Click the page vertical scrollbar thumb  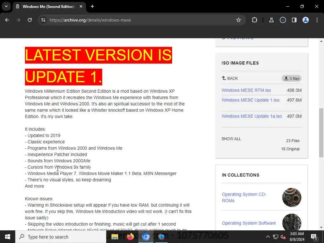pos(321,133)
